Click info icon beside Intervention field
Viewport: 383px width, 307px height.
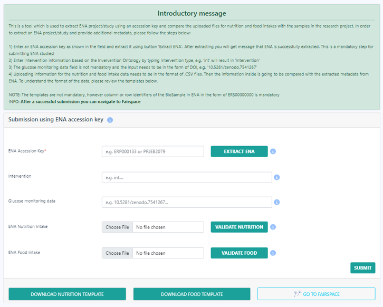pyautogui.click(x=277, y=177)
